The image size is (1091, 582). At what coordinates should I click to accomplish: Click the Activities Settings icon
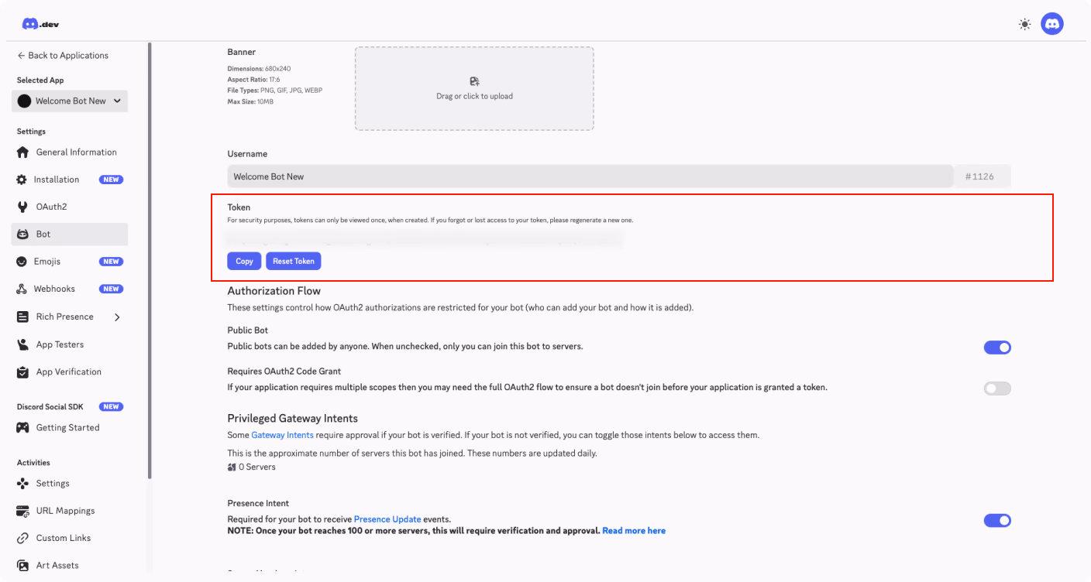coord(22,483)
